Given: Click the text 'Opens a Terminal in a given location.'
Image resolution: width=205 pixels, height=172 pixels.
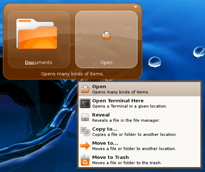Looking at the screenshot, I should (129, 106).
